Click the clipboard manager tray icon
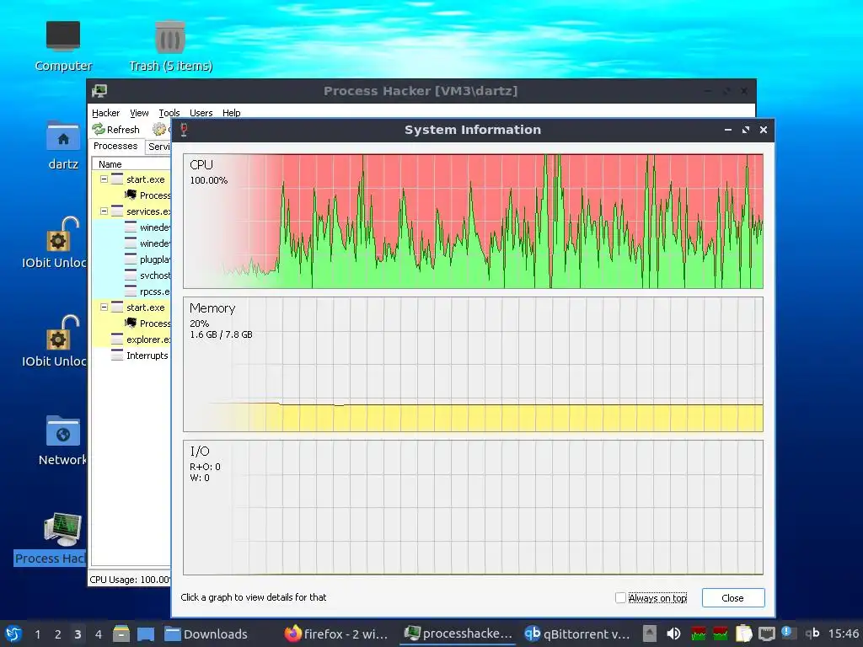 (x=743, y=634)
